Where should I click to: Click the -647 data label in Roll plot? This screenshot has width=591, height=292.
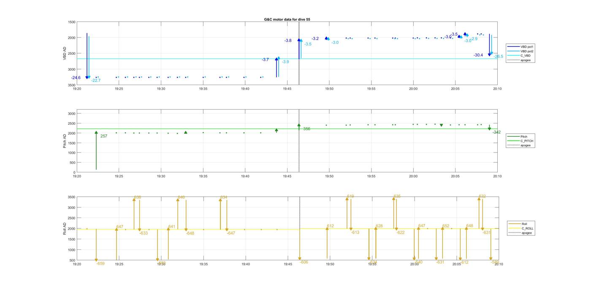pos(231,233)
